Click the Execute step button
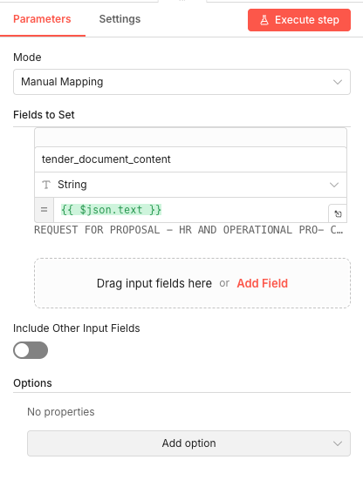This screenshot has width=363, height=480. pyautogui.click(x=299, y=20)
